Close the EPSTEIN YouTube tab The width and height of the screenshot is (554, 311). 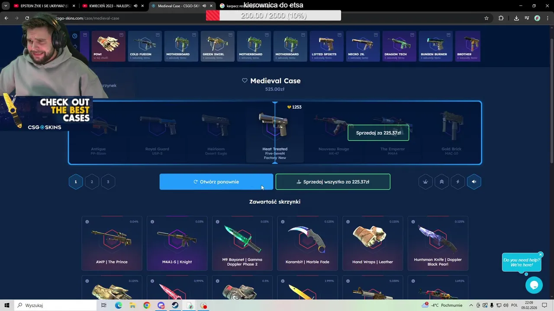[74, 6]
